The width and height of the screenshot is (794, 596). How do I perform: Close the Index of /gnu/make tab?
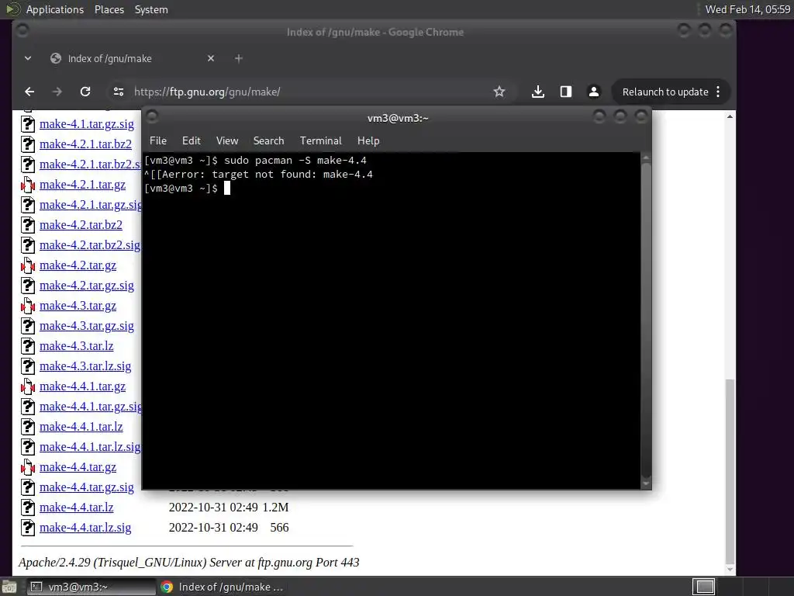[211, 58]
